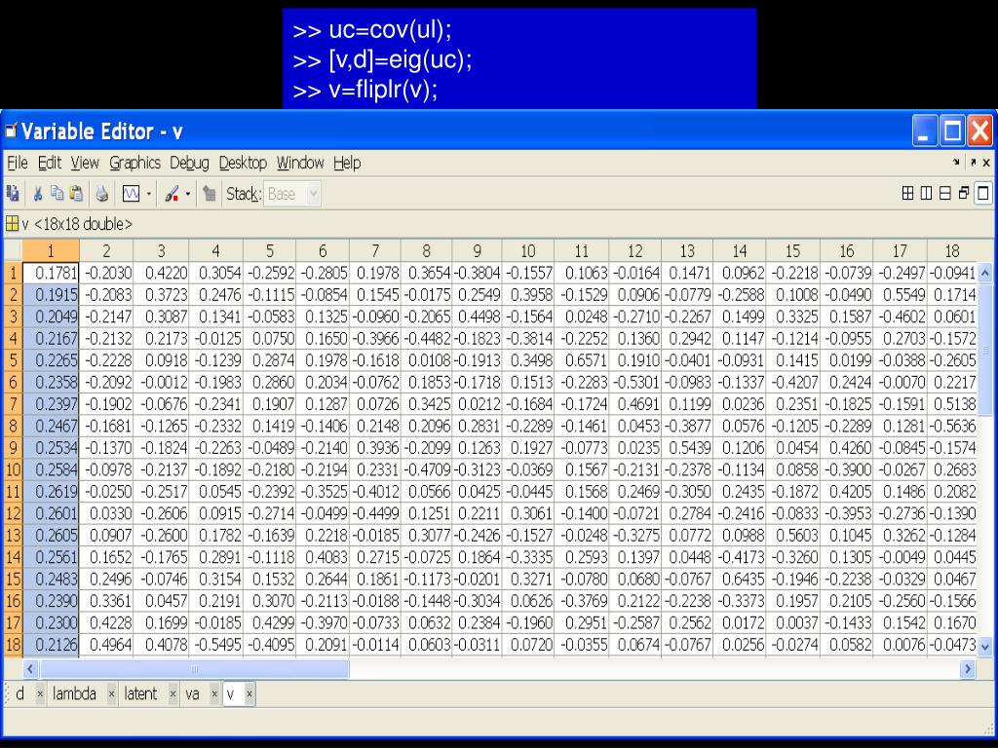Click the Cut scissors icon in toolbar
The image size is (998, 748).
coord(37,194)
